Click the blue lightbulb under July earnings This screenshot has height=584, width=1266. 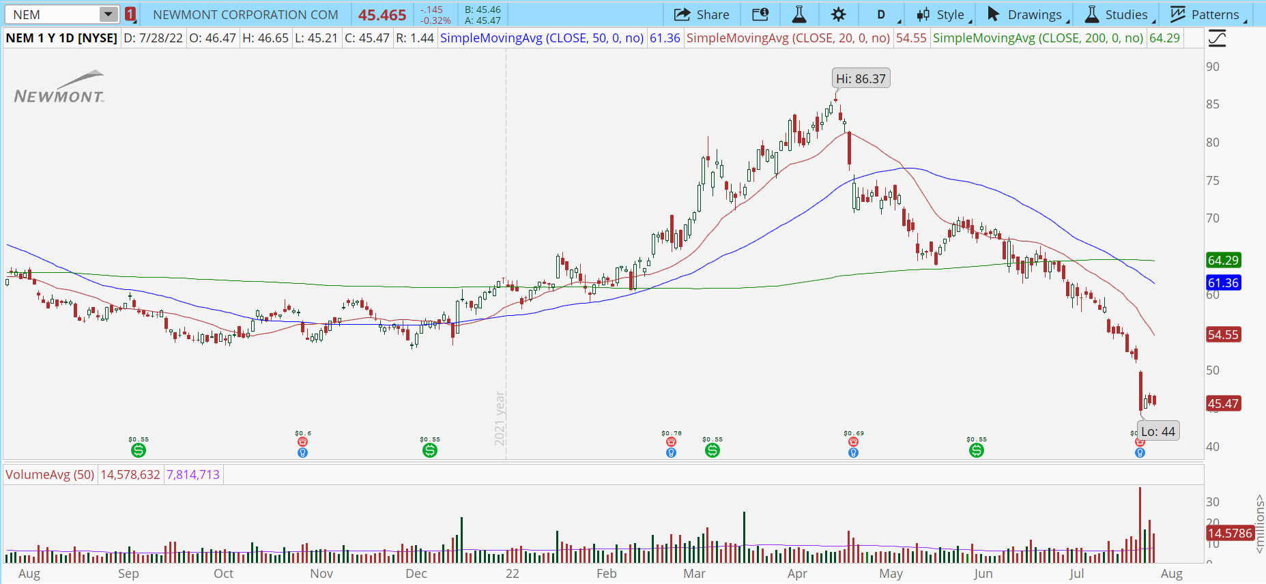[1140, 452]
